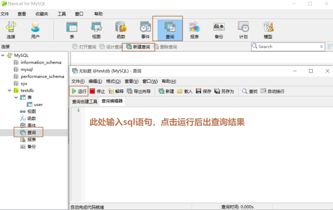
Task: Click 新建查询 new query button
Action: 138,47
